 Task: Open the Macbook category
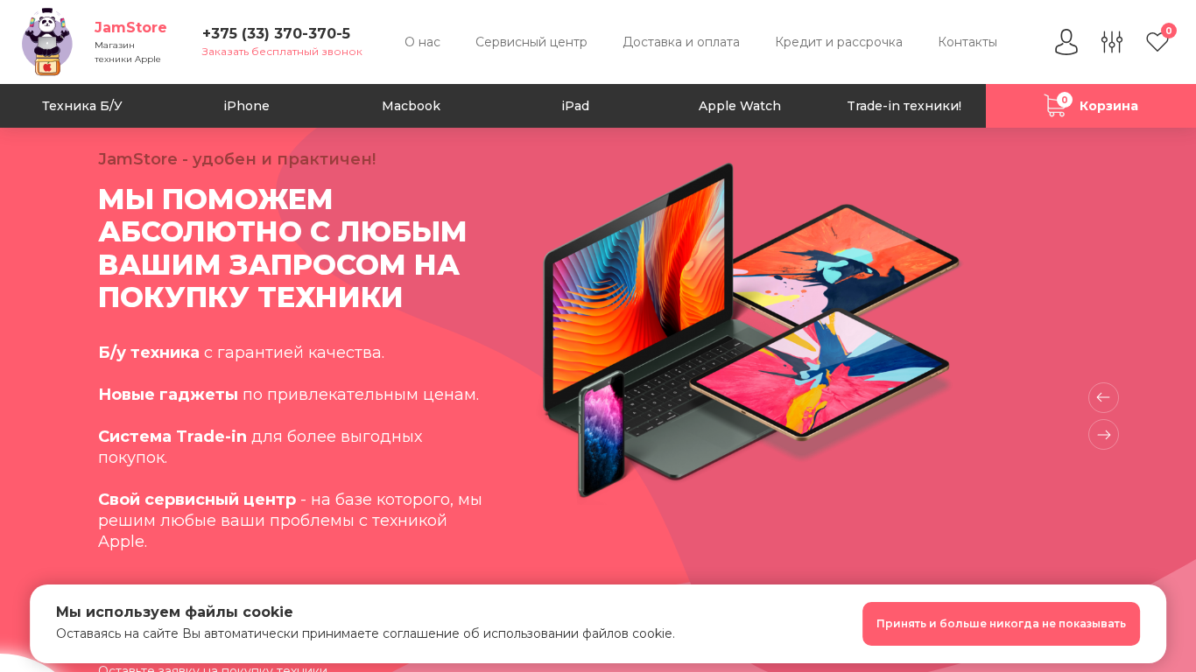412,106
